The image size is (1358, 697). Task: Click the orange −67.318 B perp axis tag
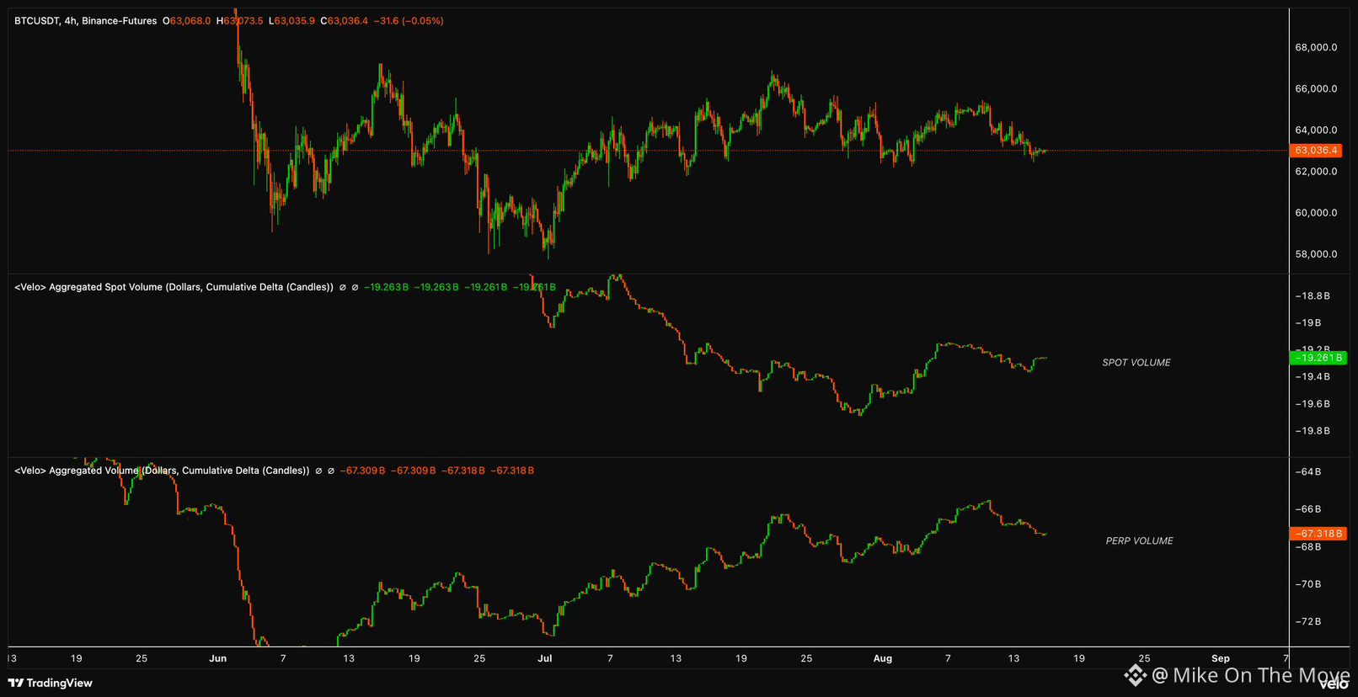click(x=1318, y=534)
